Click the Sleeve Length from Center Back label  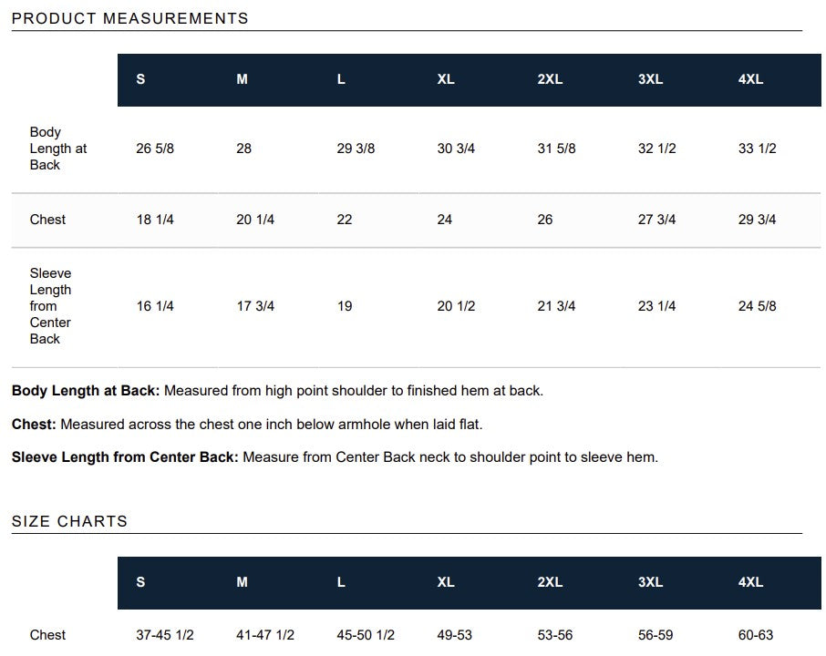tap(50, 306)
